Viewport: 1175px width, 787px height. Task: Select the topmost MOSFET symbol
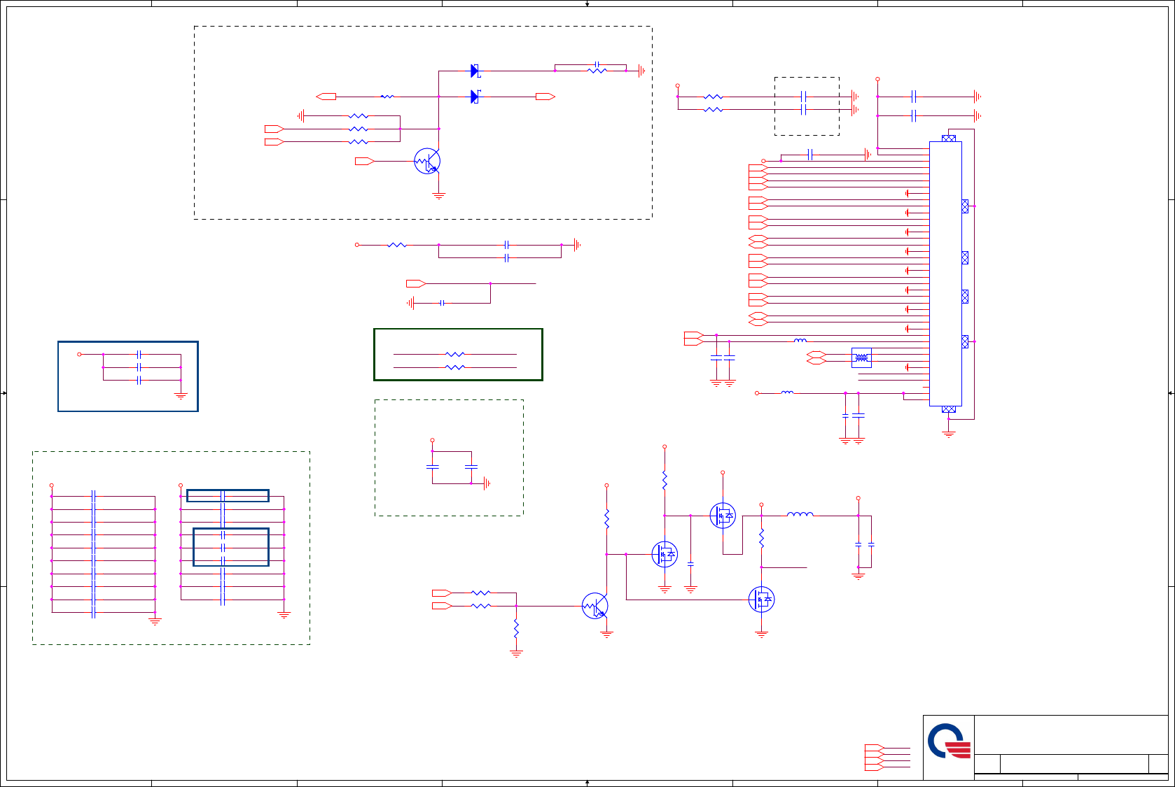click(723, 516)
